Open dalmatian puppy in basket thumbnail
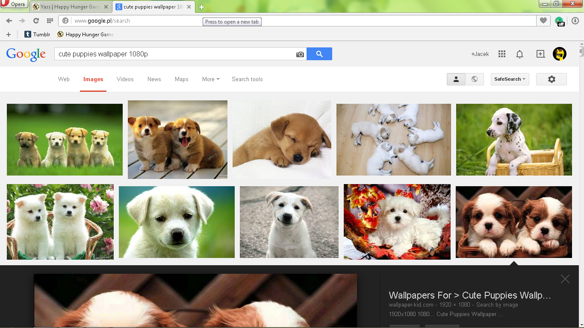 [514, 140]
